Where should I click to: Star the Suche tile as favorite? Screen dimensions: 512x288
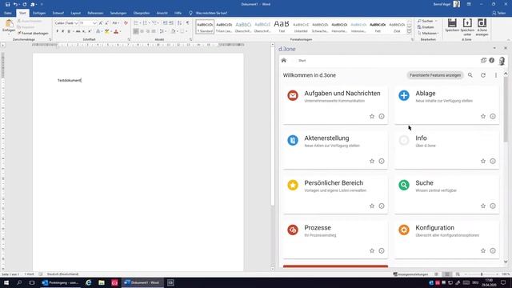point(483,206)
